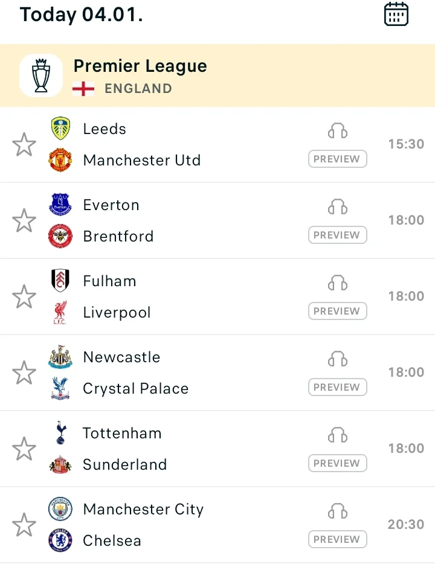Click headphones icon for Newcastle match
Image resolution: width=435 pixels, height=573 pixels.
(338, 359)
